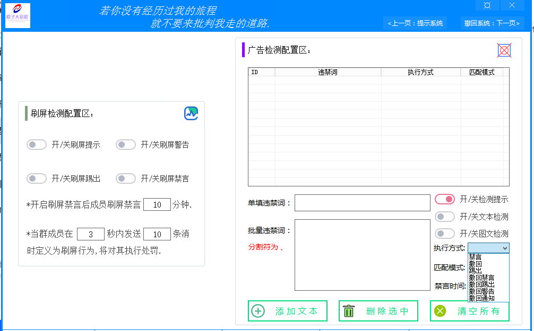This screenshot has height=331, width=534.
Task: Go to previous page 提示系统
Action: (415, 23)
